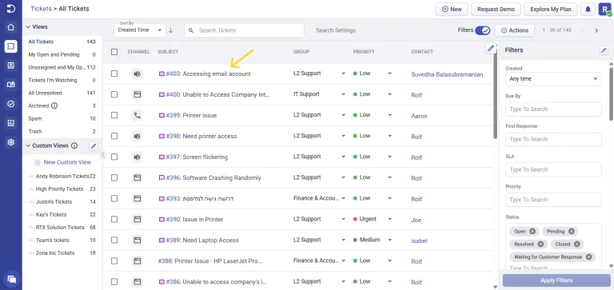Tick the select-all checkbox in table header
The width and height of the screenshot is (614, 290).
(114, 52)
